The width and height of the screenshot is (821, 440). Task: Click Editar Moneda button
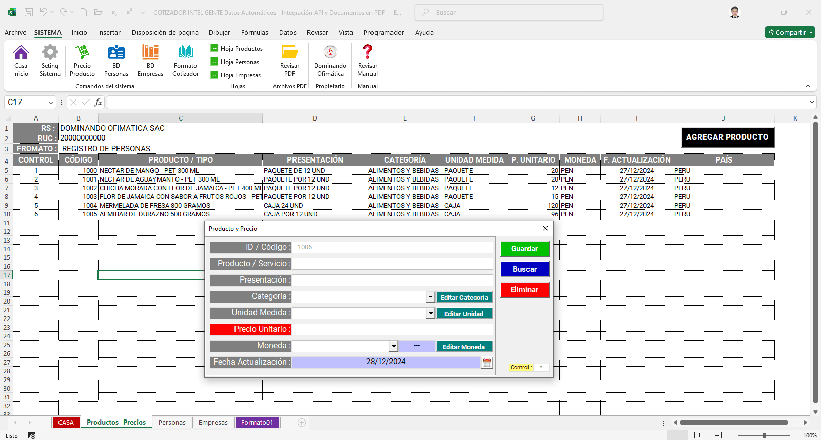click(464, 347)
